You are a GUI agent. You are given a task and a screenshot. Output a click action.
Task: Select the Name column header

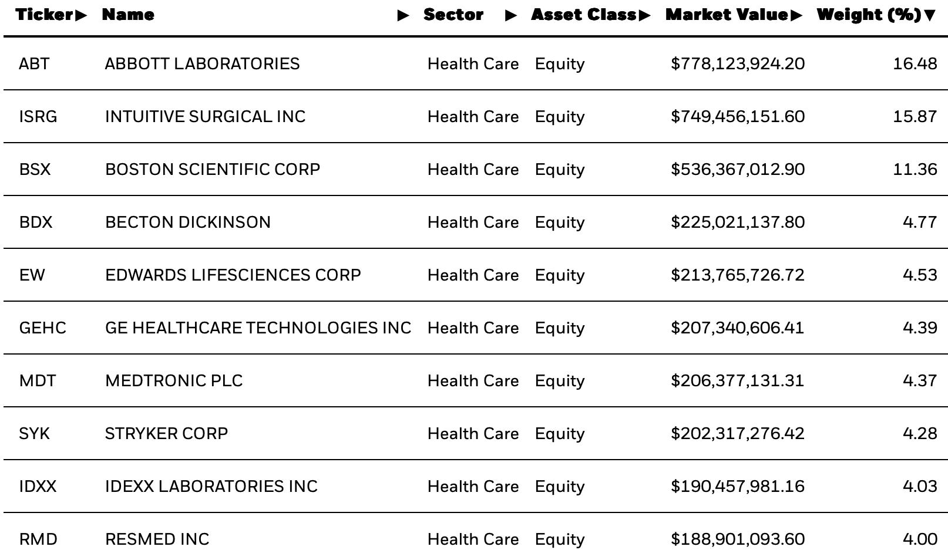[x=128, y=15]
